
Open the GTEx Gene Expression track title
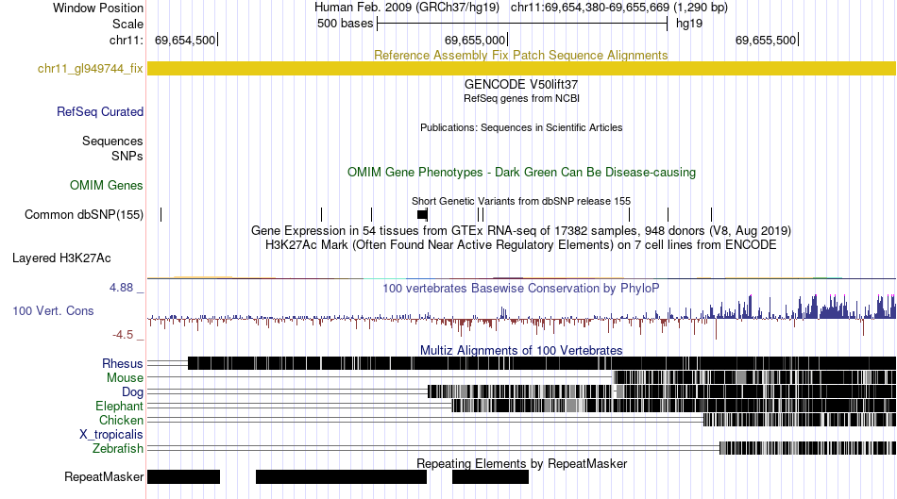point(521,230)
